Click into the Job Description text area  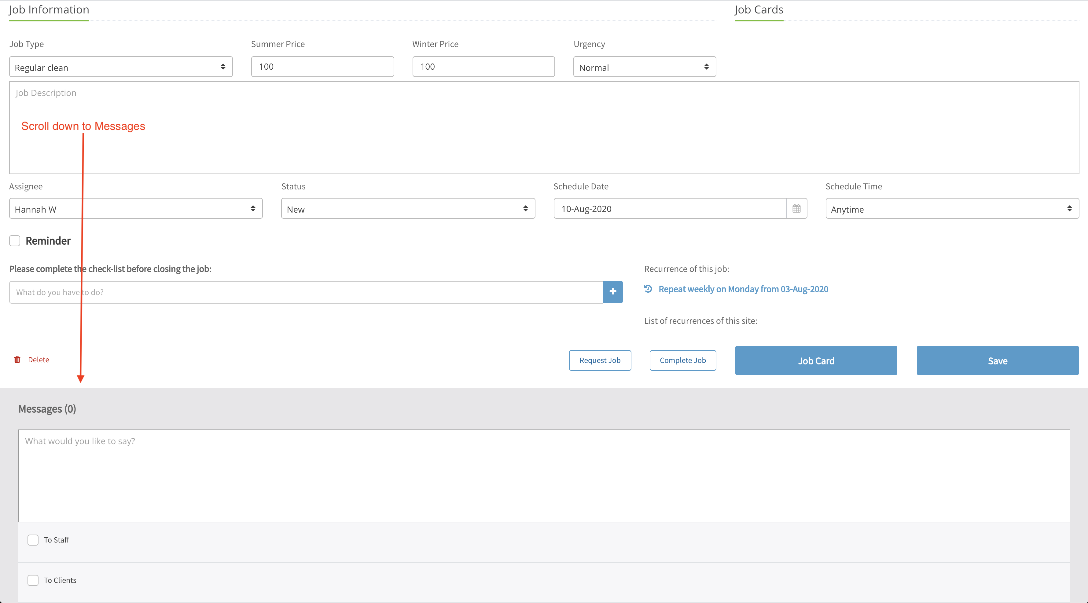pos(544,127)
